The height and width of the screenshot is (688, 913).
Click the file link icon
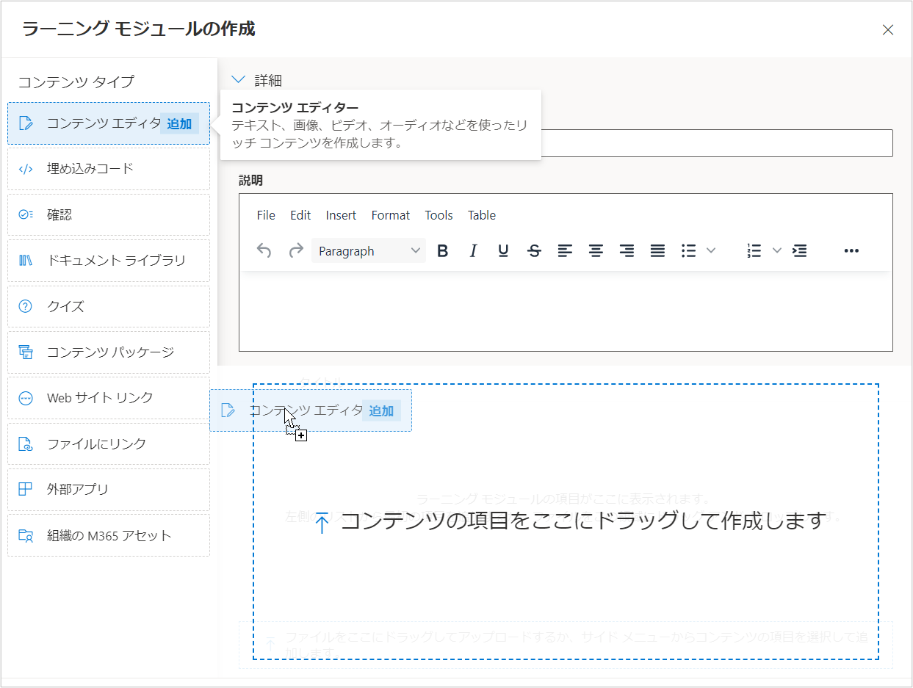click(x=26, y=443)
